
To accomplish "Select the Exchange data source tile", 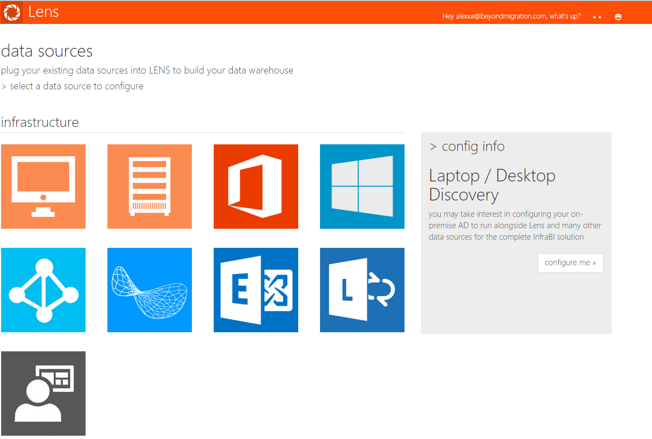I will pyautogui.click(x=256, y=290).
